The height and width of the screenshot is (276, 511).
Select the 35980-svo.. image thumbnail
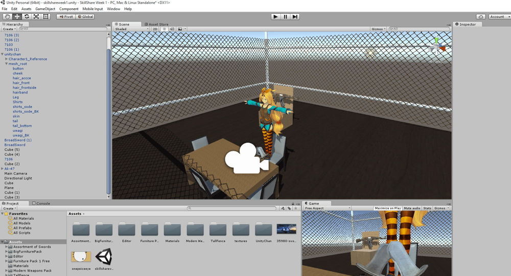tap(287, 229)
